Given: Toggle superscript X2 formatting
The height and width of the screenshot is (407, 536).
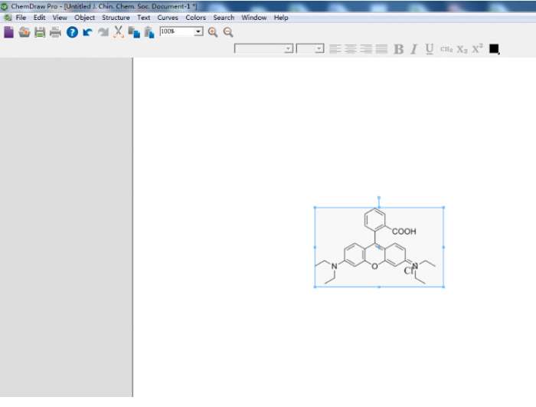Looking at the screenshot, I should (x=477, y=48).
